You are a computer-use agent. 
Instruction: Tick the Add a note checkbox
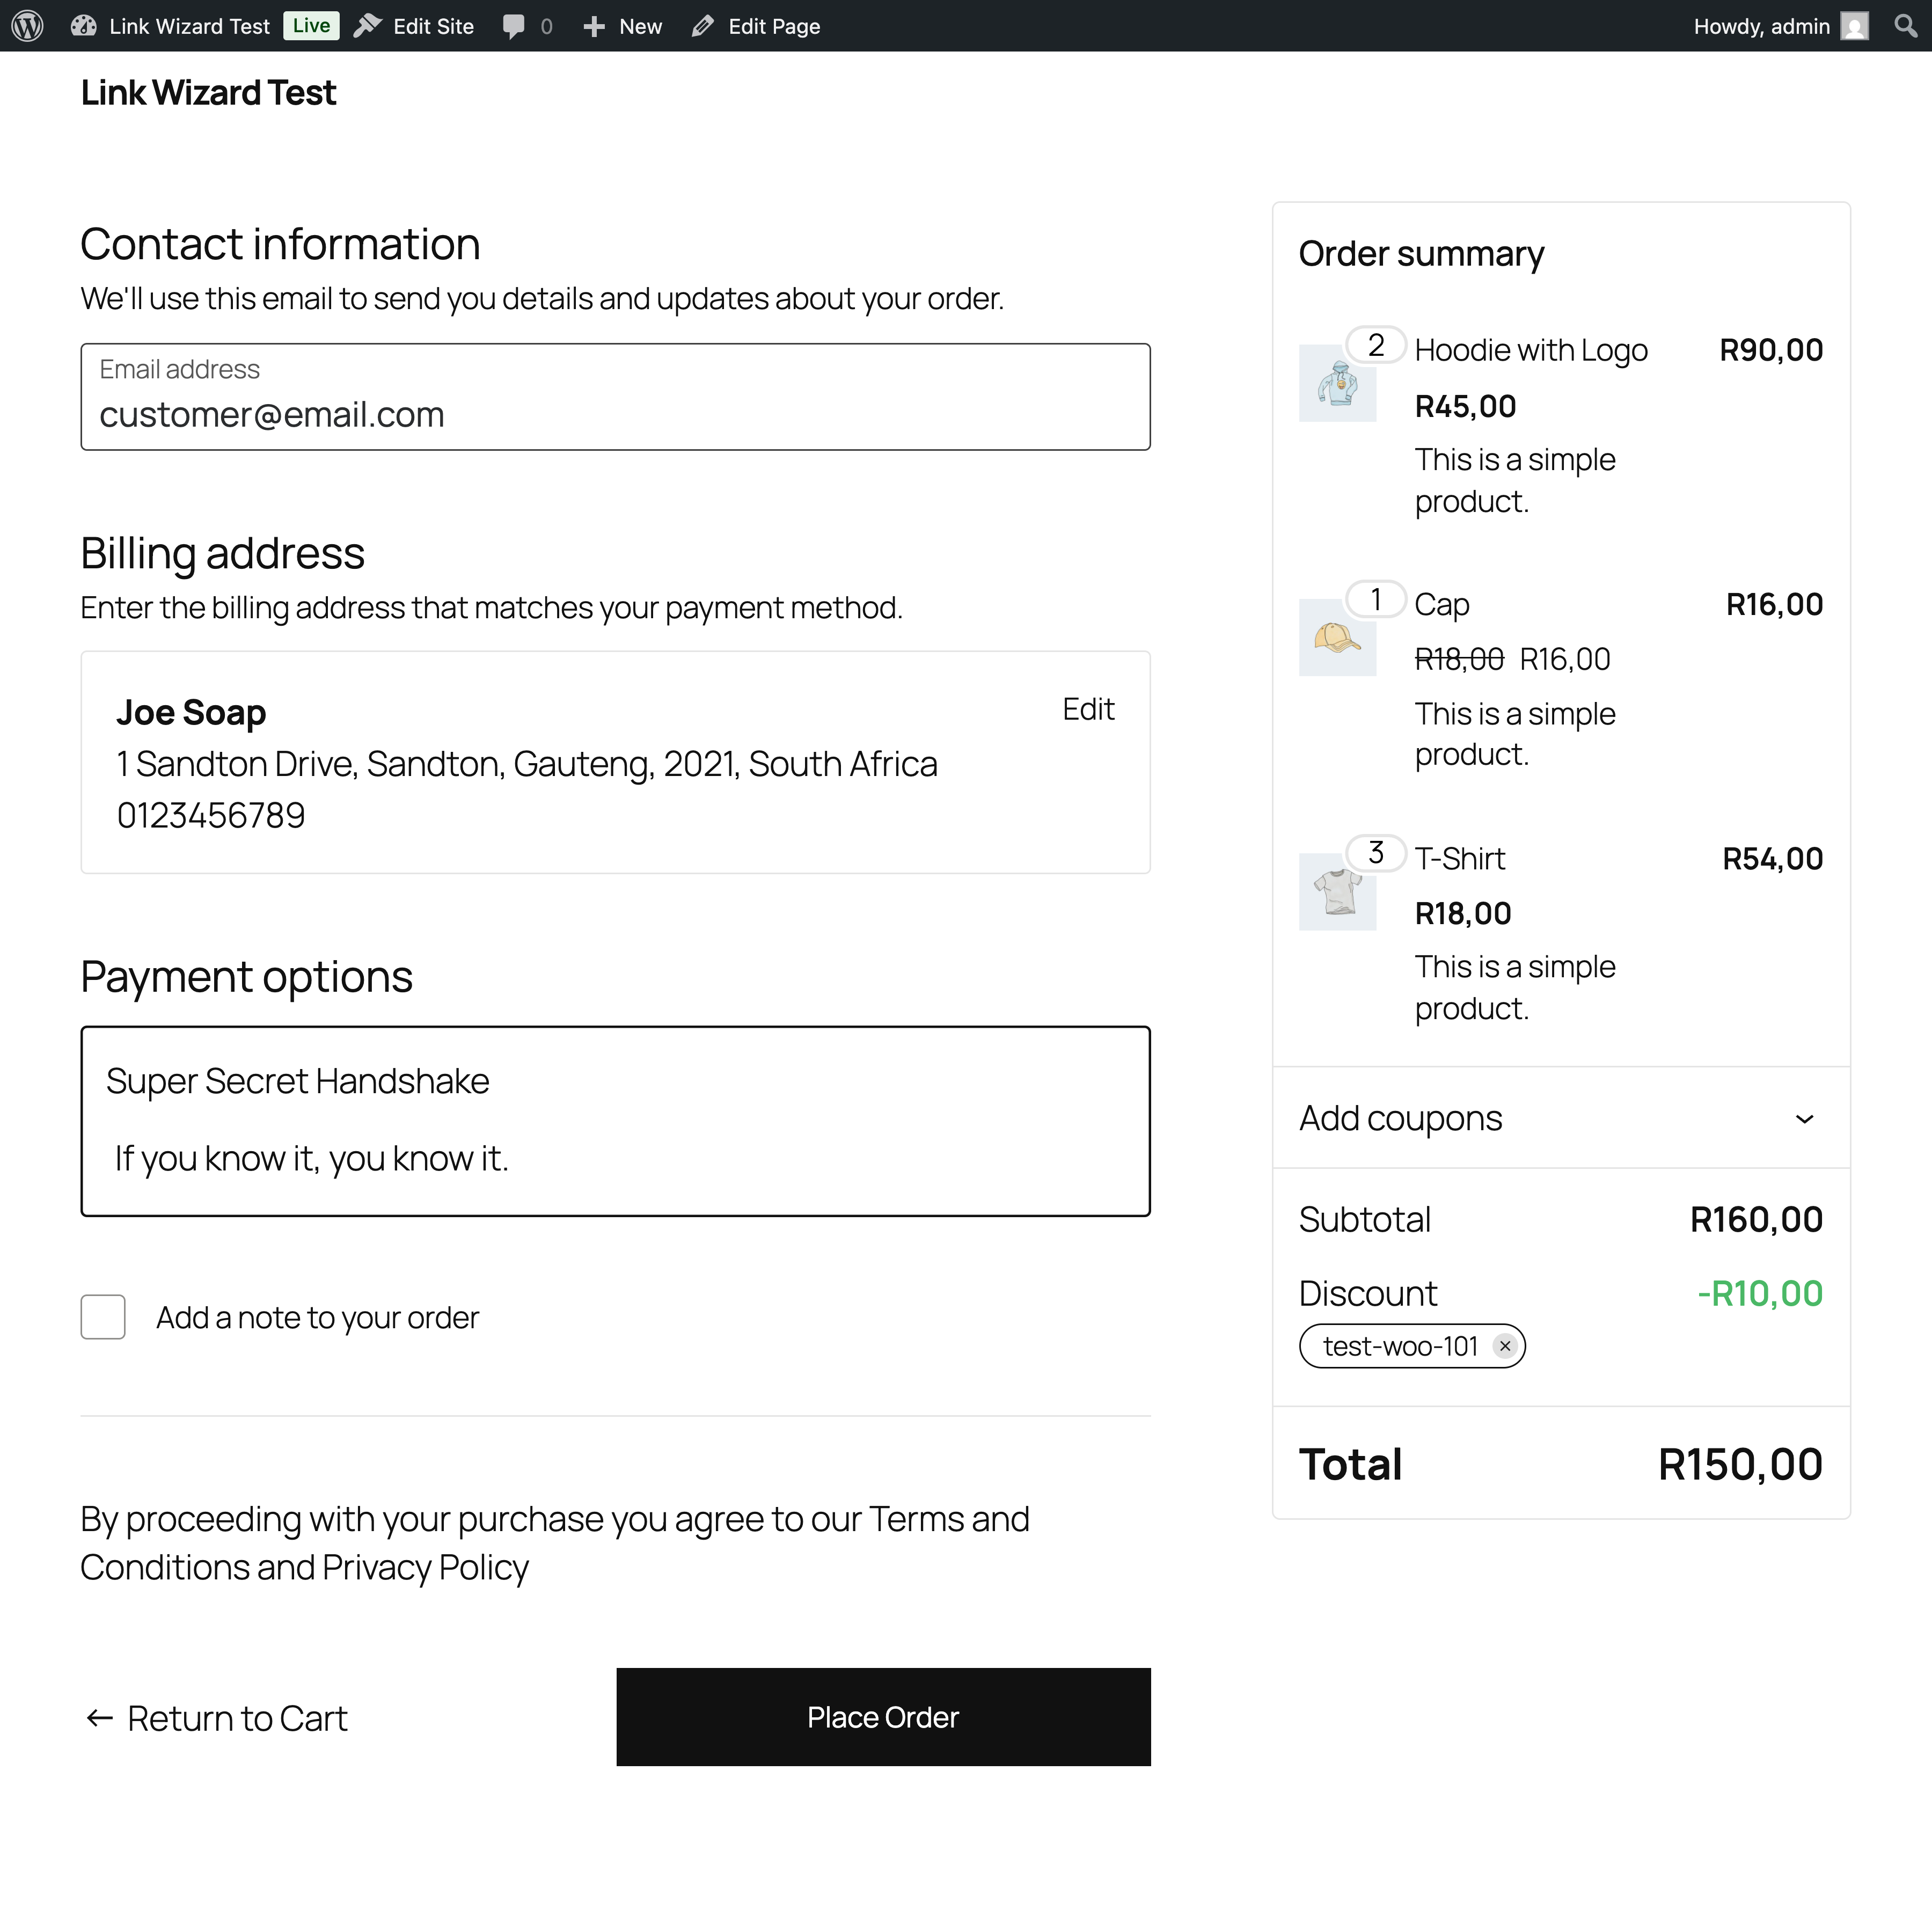pos(103,1317)
